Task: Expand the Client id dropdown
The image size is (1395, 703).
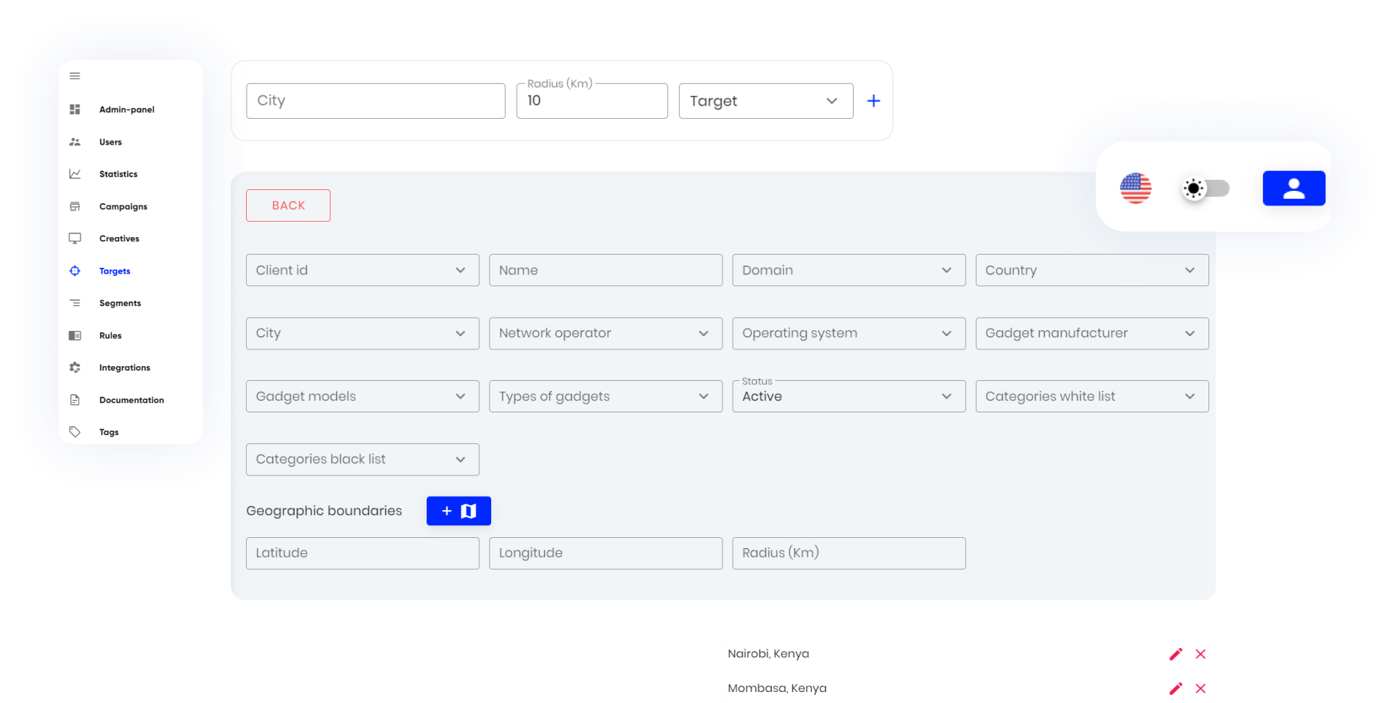Action: 363,270
